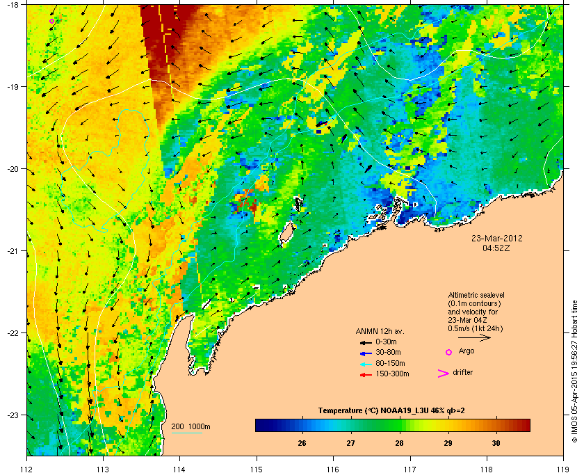The height and width of the screenshot is (473, 584).
Task: Click the green colorbar section above 28
Action: [x=399, y=425]
